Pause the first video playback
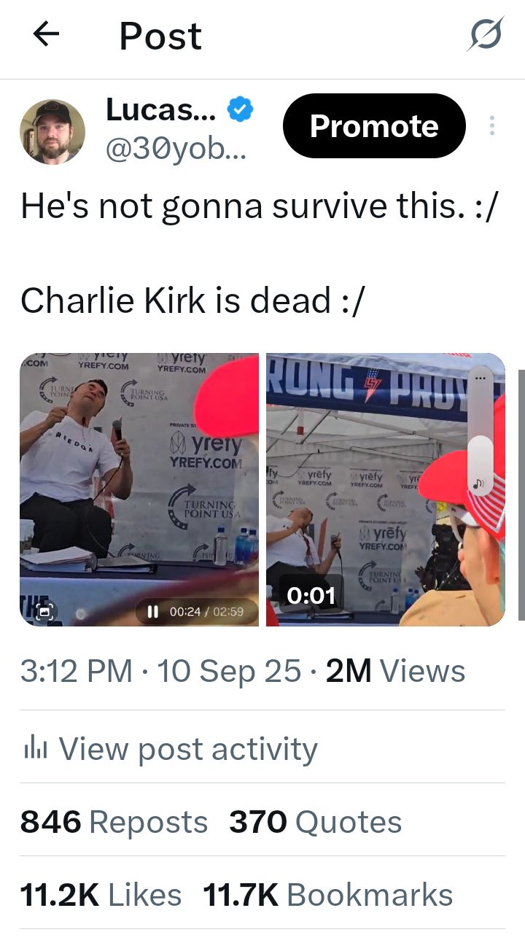 153,612
